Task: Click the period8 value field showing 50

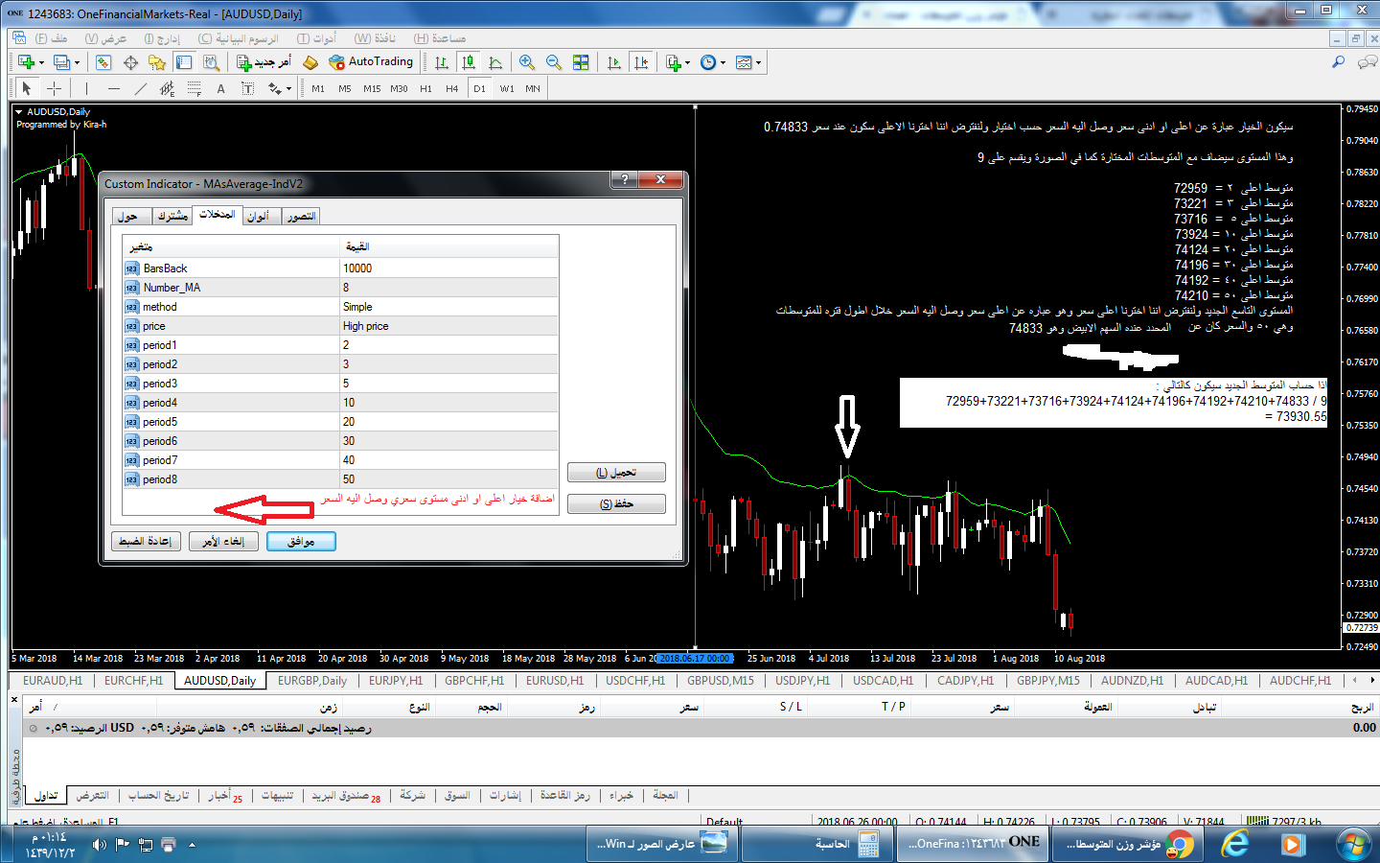Action: (448, 479)
